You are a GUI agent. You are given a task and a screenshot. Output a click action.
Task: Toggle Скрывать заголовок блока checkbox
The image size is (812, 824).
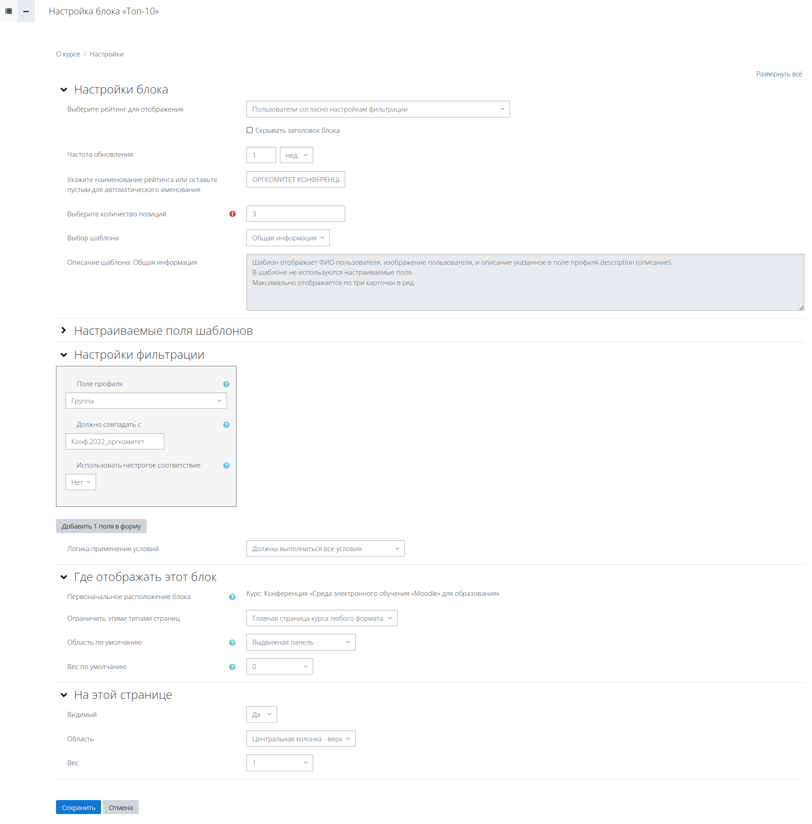point(250,130)
